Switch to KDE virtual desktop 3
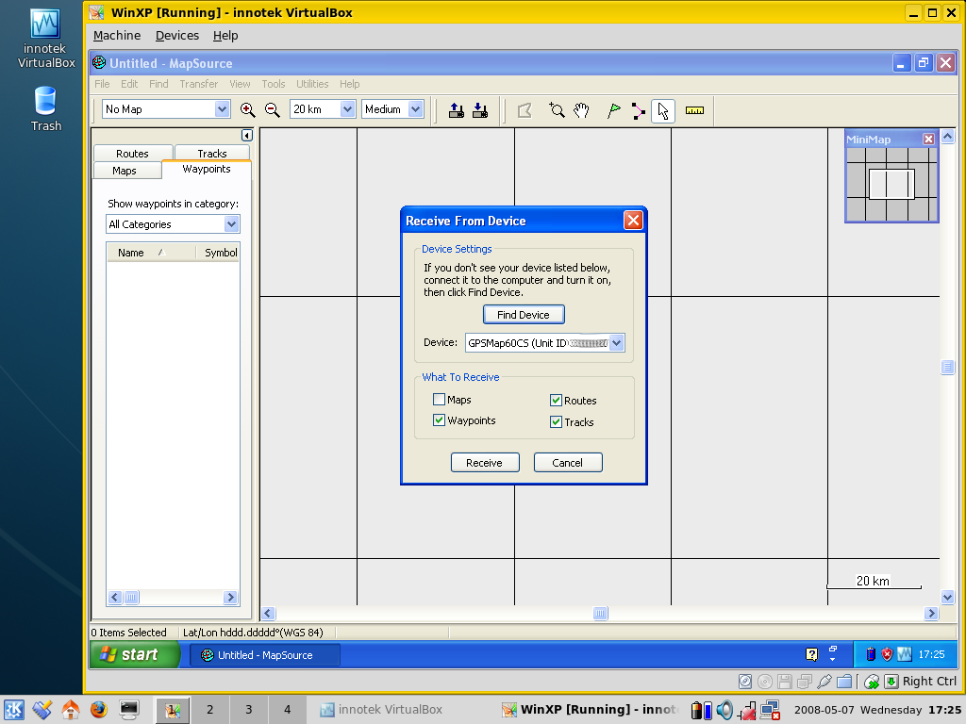Image resolution: width=966 pixels, height=724 pixels. coord(249,710)
